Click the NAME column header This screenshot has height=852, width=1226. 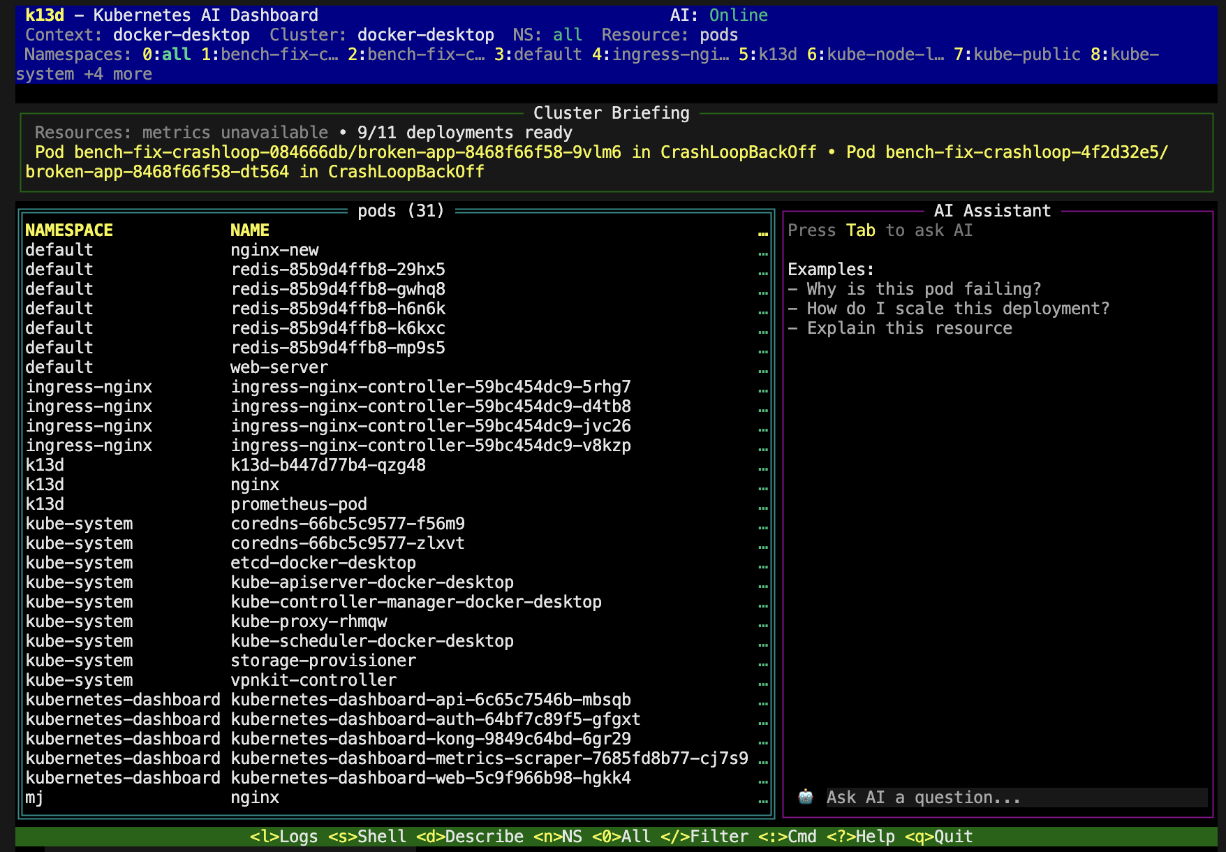tap(249, 230)
